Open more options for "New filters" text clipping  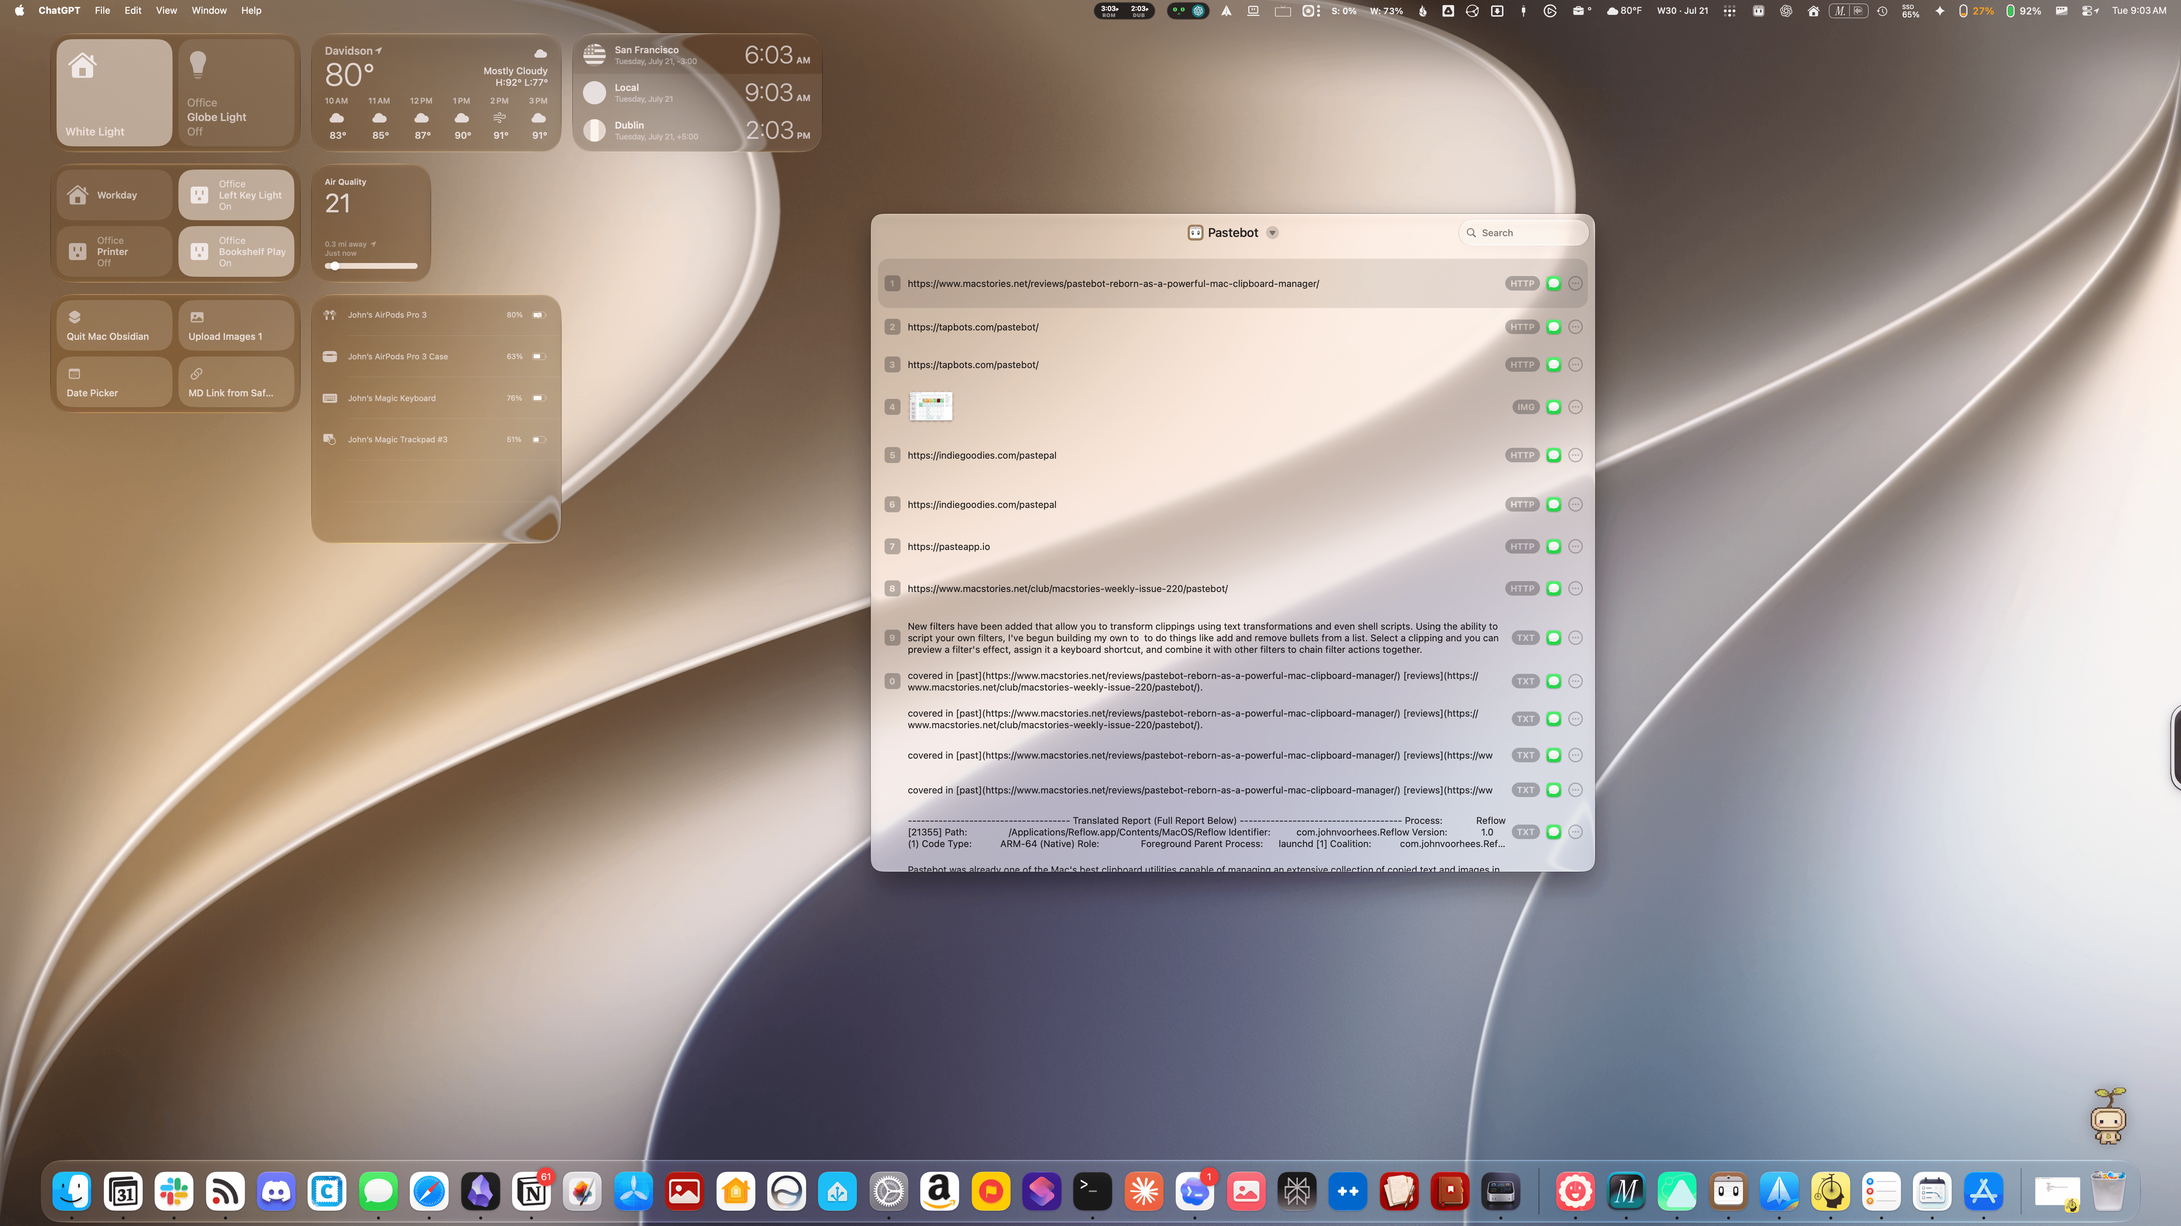point(1575,638)
